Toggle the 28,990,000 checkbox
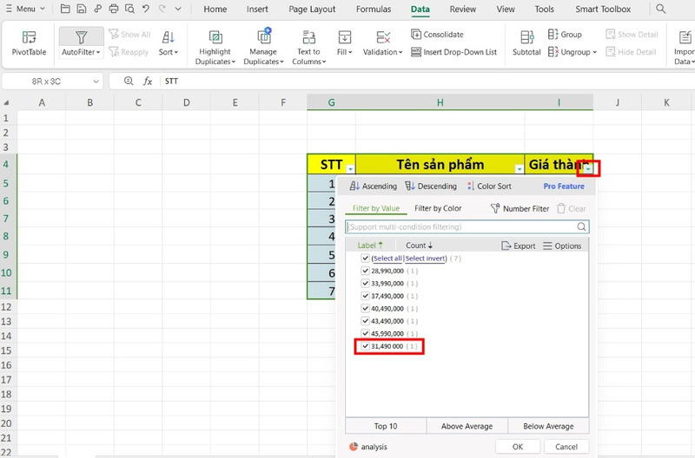The width and height of the screenshot is (695, 458). 365,272
